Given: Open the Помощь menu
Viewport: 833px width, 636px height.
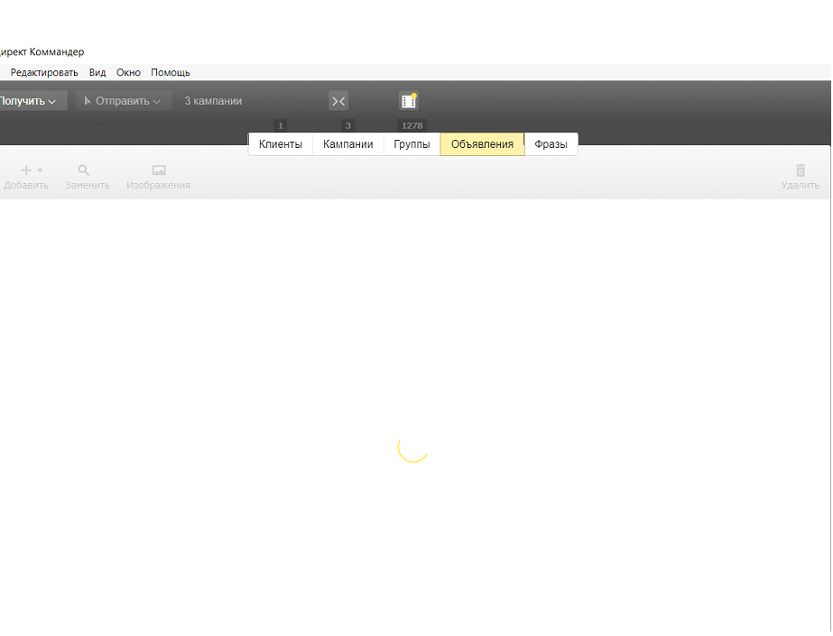Looking at the screenshot, I should point(170,72).
